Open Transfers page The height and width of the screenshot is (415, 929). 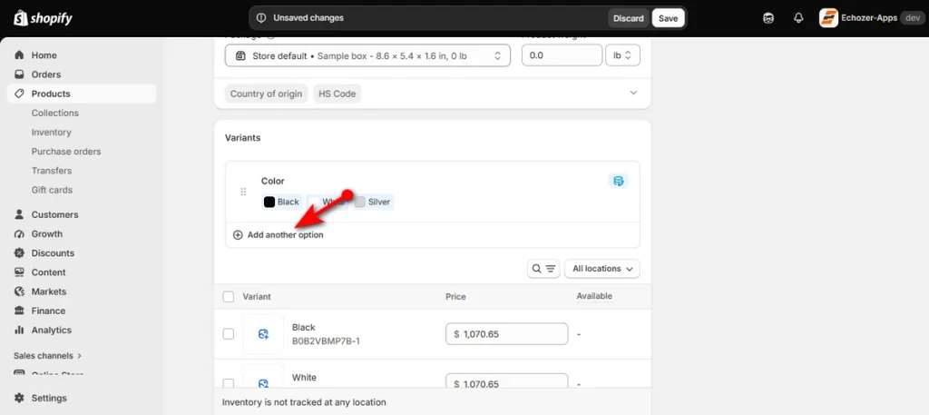click(x=52, y=171)
